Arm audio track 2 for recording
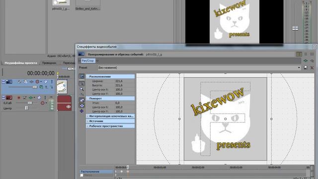 point(19,98)
